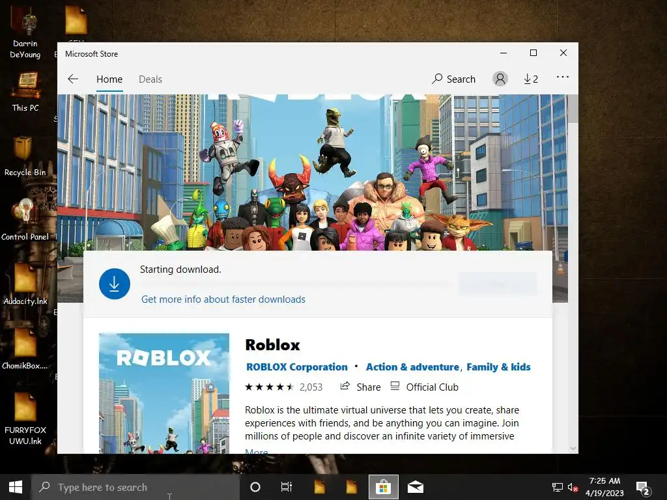Share the Roblox app page
This screenshot has width=667, height=500.
[x=360, y=387]
